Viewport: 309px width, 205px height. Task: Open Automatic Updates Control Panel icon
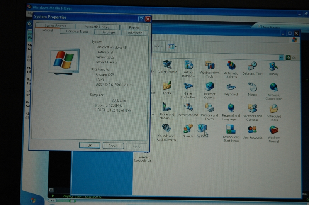click(231, 69)
